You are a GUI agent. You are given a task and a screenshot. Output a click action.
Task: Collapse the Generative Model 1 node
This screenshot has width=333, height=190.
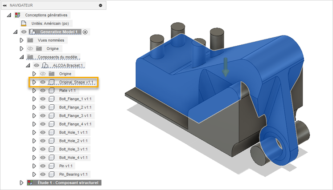coord(15,32)
